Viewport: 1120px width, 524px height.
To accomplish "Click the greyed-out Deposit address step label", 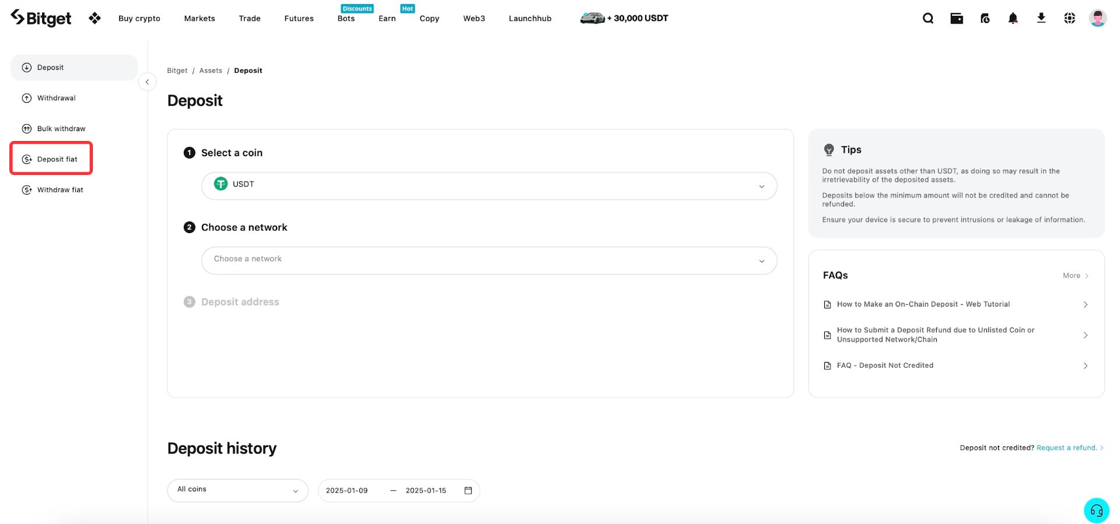I will tap(240, 302).
